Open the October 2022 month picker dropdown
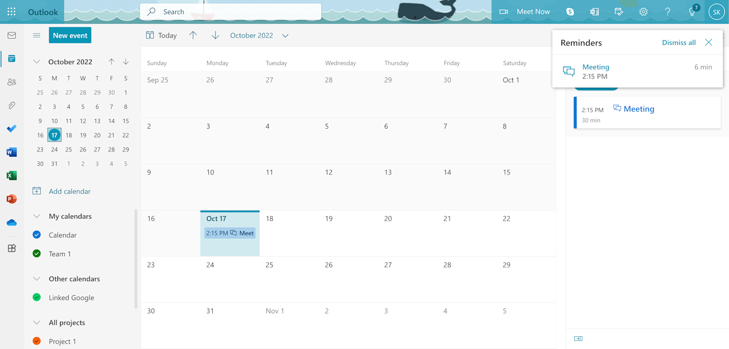Screen dimensions: 729x349 [259, 35]
